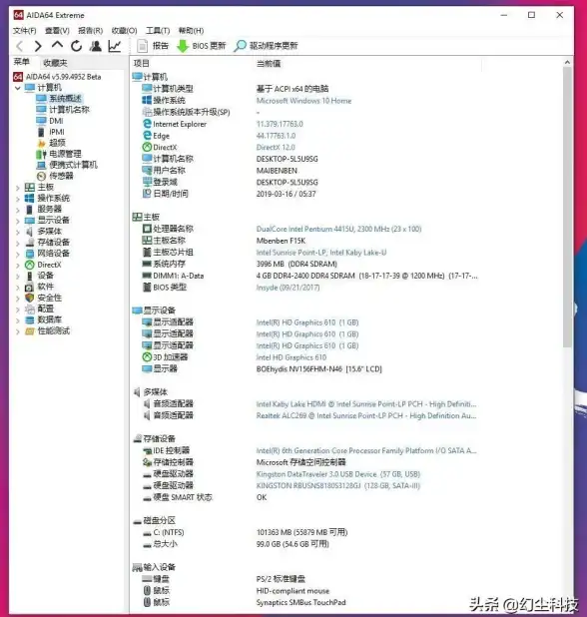Image resolution: width=587 pixels, height=617 pixels.
Task: Switch to the 收藏夹 tab
Action: coord(55,63)
